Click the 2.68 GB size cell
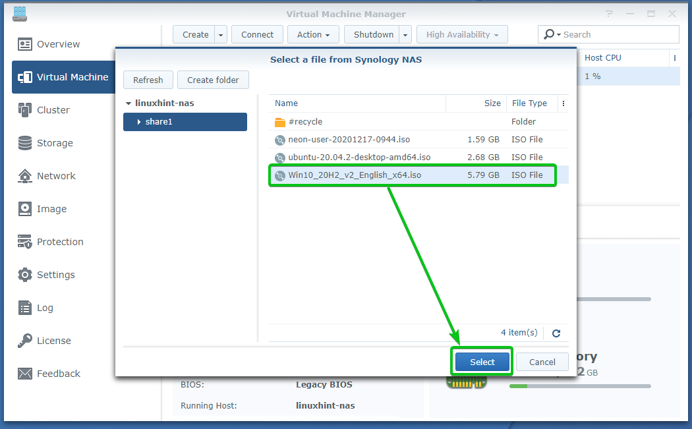 pos(483,157)
